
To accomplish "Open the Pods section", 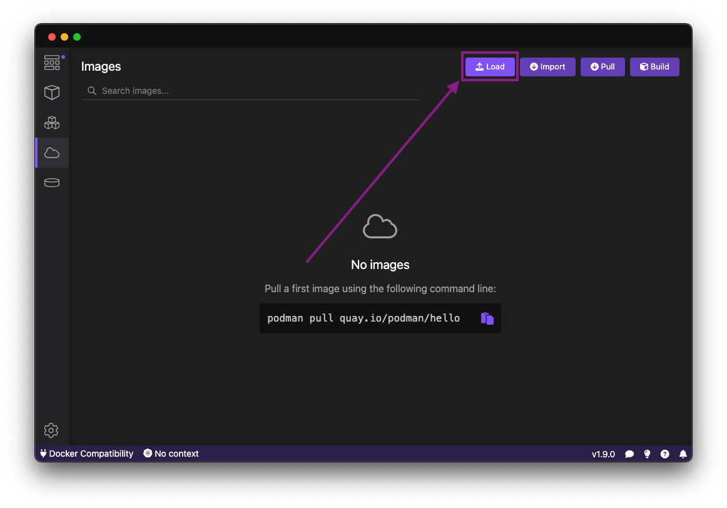I will pos(52,122).
